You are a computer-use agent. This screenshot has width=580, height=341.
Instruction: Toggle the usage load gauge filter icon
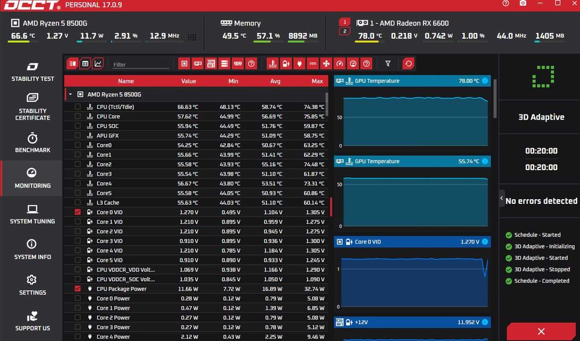353,64
